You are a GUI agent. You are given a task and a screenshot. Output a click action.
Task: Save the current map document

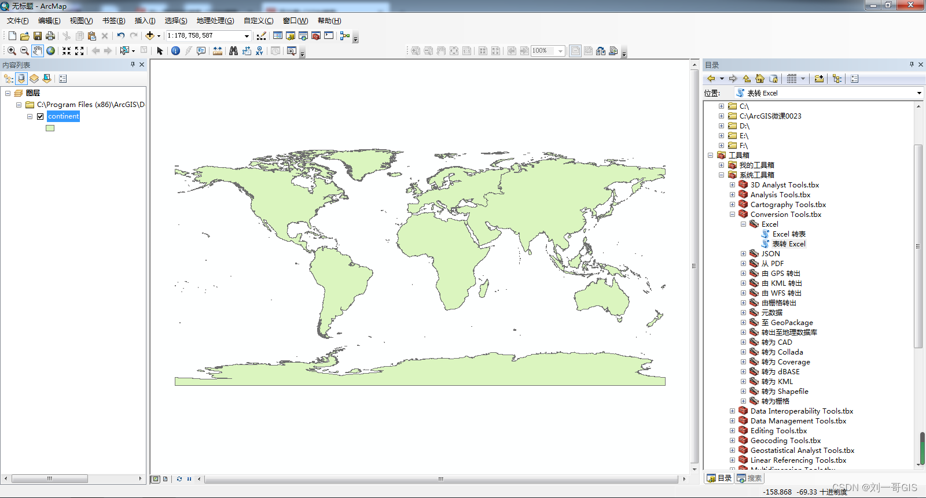coord(38,36)
